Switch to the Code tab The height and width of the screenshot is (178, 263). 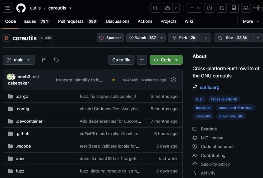(x=11, y=21)
